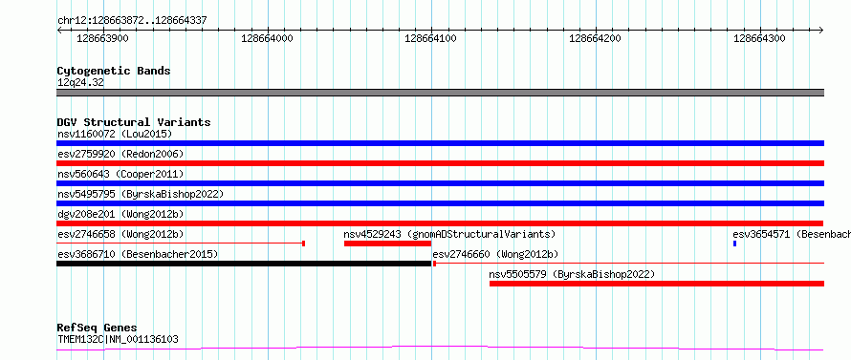Open the esv2759920 (Redon2006) label
This screenshot has height=360, width=851.
(x=120, y=154)
